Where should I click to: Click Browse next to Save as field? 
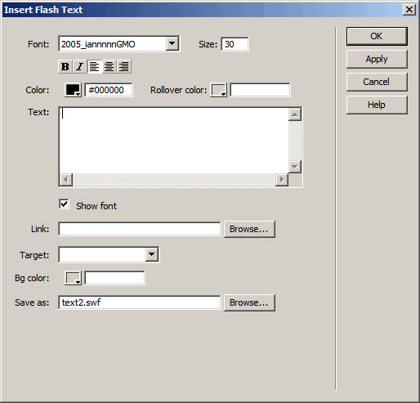pos(249,302)
